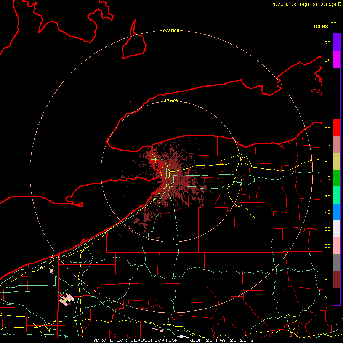Viewport: 343px width, 343px height.
Task: Click the UK legend label
Action: [x=327, y=60]
